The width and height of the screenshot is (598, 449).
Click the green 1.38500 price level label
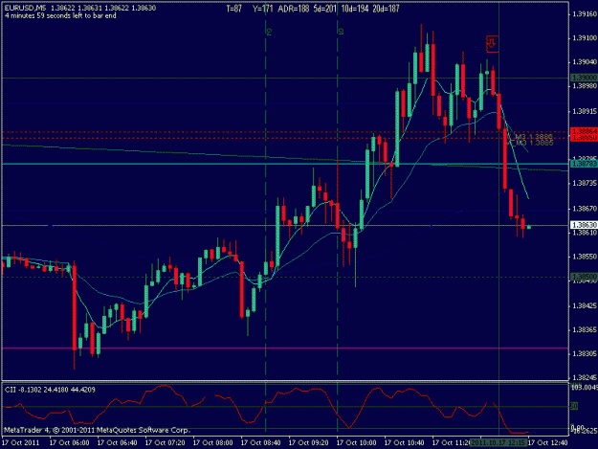pyautogui.click(x=584, y=276)
